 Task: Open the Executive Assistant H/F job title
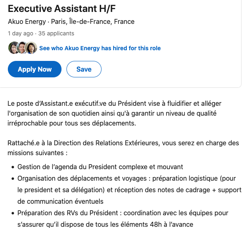[x=62, y=9]
